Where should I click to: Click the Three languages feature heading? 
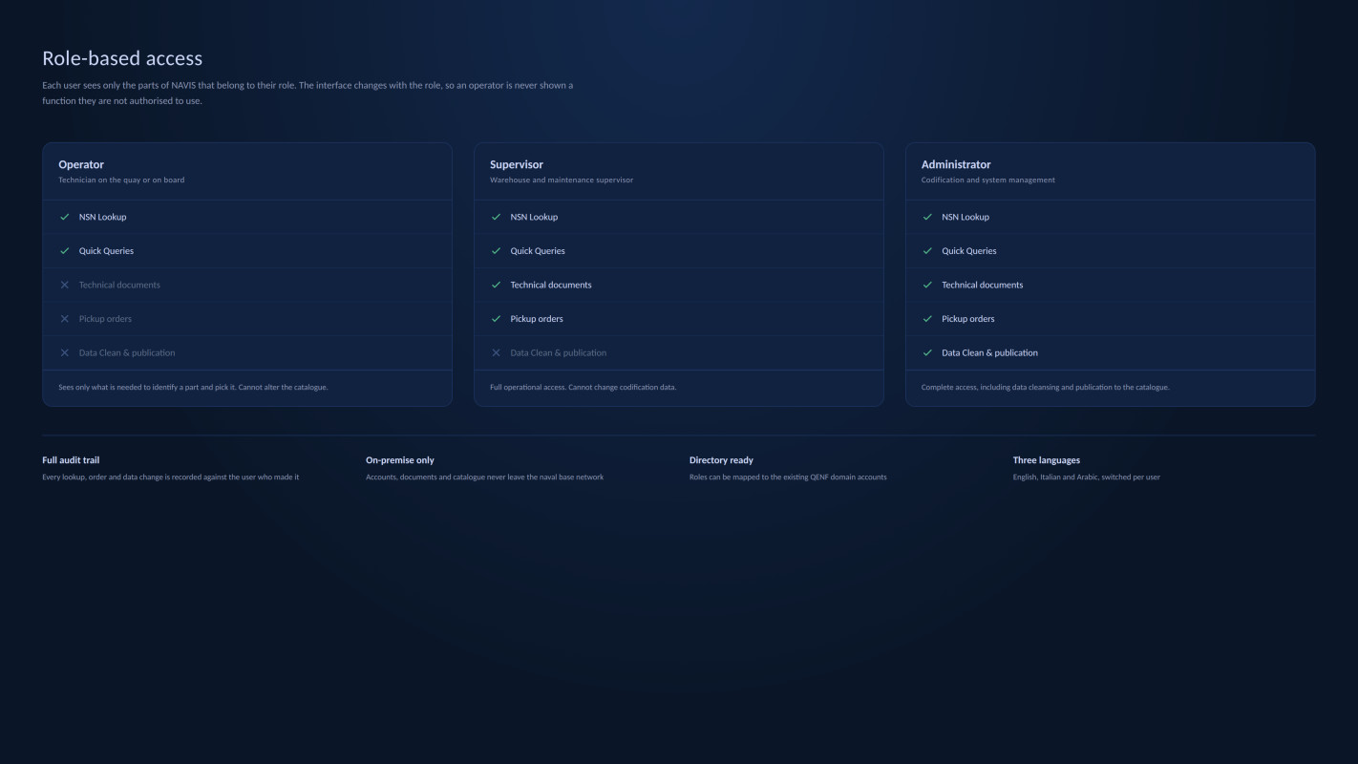click(1047, 460)
